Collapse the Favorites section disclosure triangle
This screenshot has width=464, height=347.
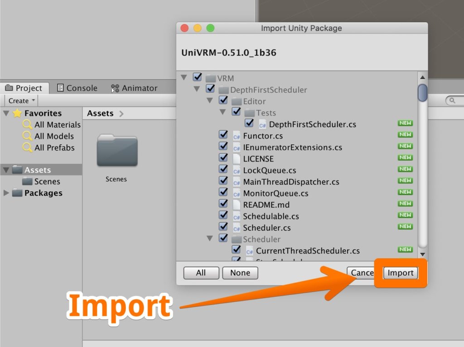(x=5, y=113)
